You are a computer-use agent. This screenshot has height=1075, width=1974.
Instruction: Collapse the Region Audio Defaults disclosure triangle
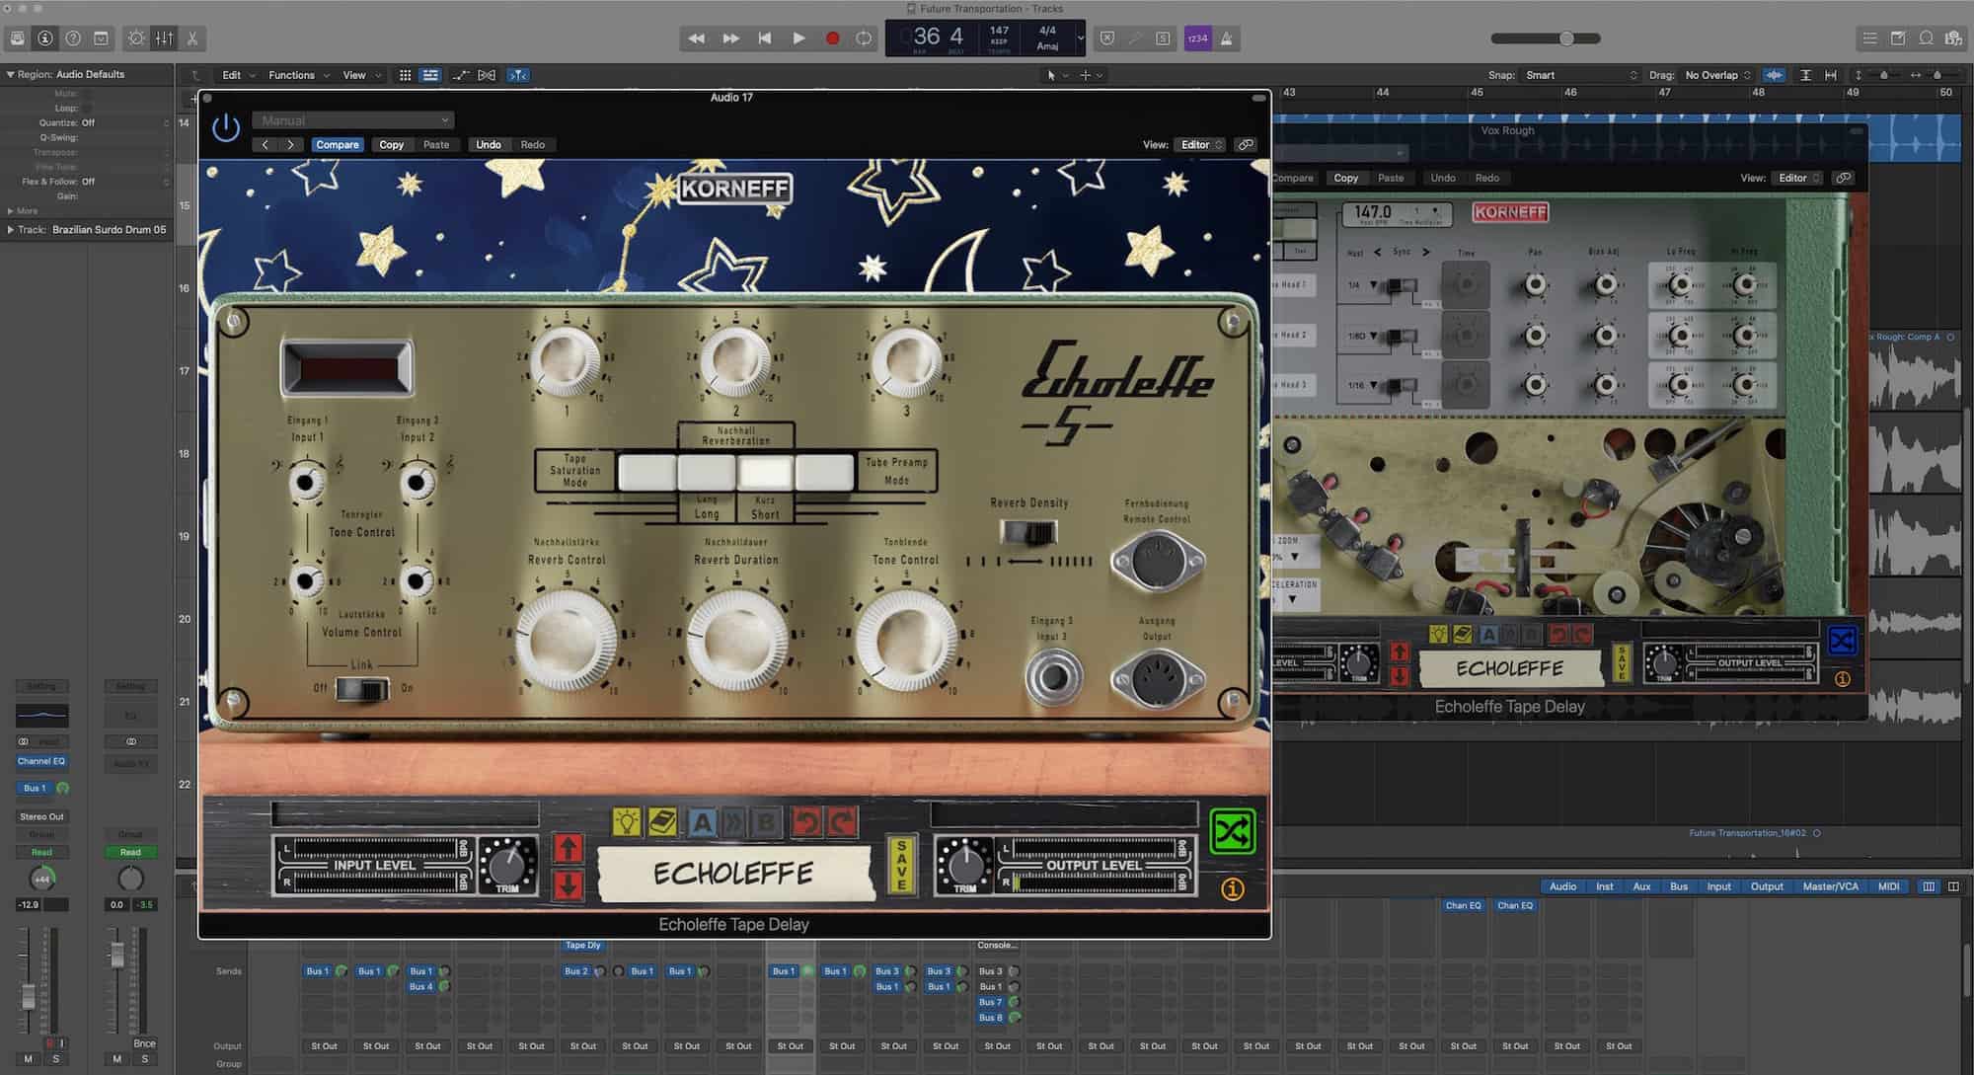coord(10,74)
